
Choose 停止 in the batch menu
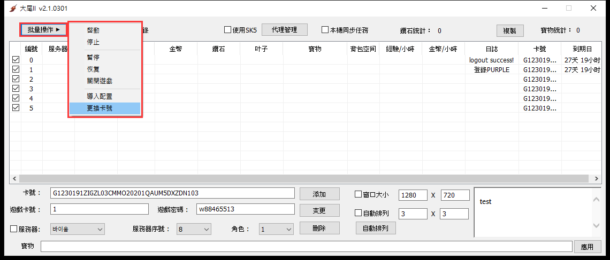[93, 42]
